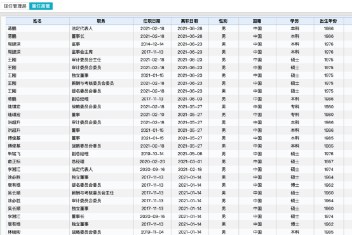Sort by the 任职日期 column header

point(152,21)
